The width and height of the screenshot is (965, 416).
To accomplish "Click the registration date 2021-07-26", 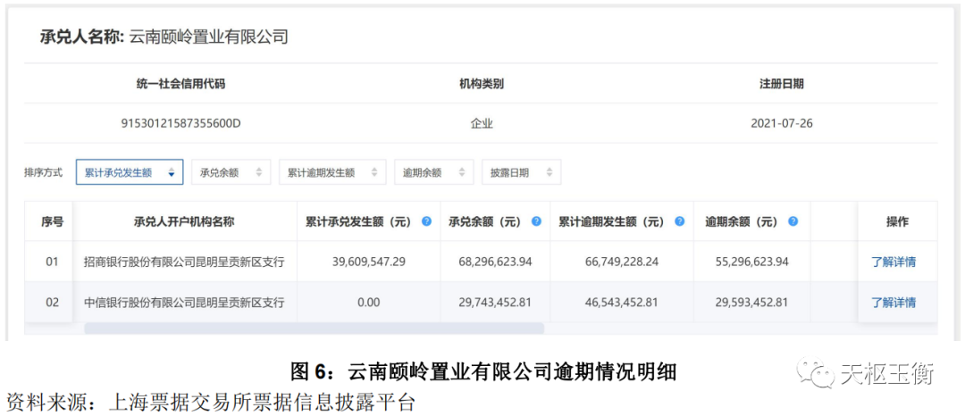I will point(782,123).
